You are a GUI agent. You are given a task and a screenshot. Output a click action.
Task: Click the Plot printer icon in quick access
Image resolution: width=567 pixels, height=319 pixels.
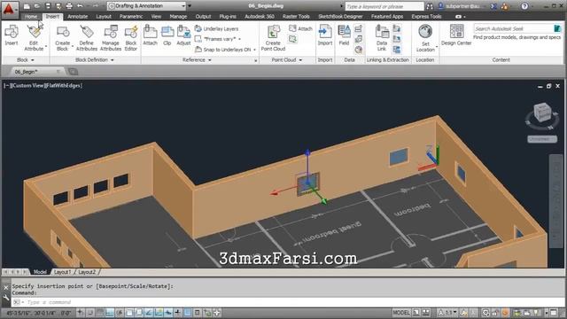click(69, 6)
